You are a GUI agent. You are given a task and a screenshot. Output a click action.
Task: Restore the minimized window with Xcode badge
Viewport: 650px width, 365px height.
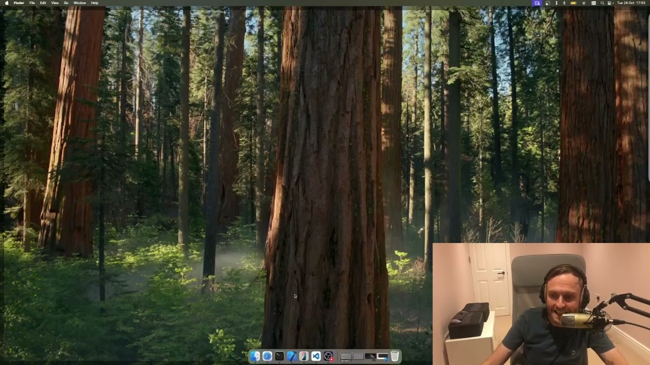(382, 356)
